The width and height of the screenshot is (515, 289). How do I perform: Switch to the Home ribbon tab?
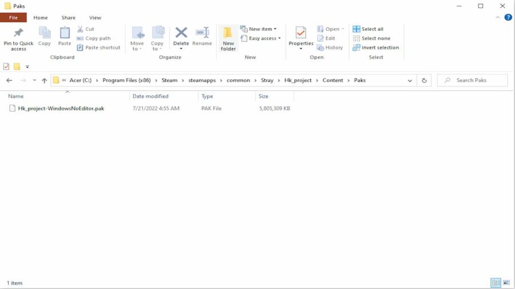(x=41, y=18)
